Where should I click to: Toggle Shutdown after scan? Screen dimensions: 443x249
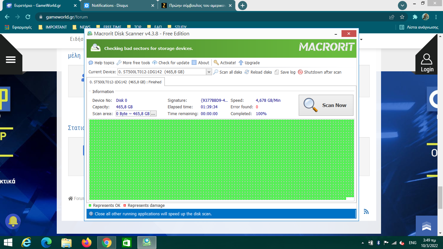(300, 72)
